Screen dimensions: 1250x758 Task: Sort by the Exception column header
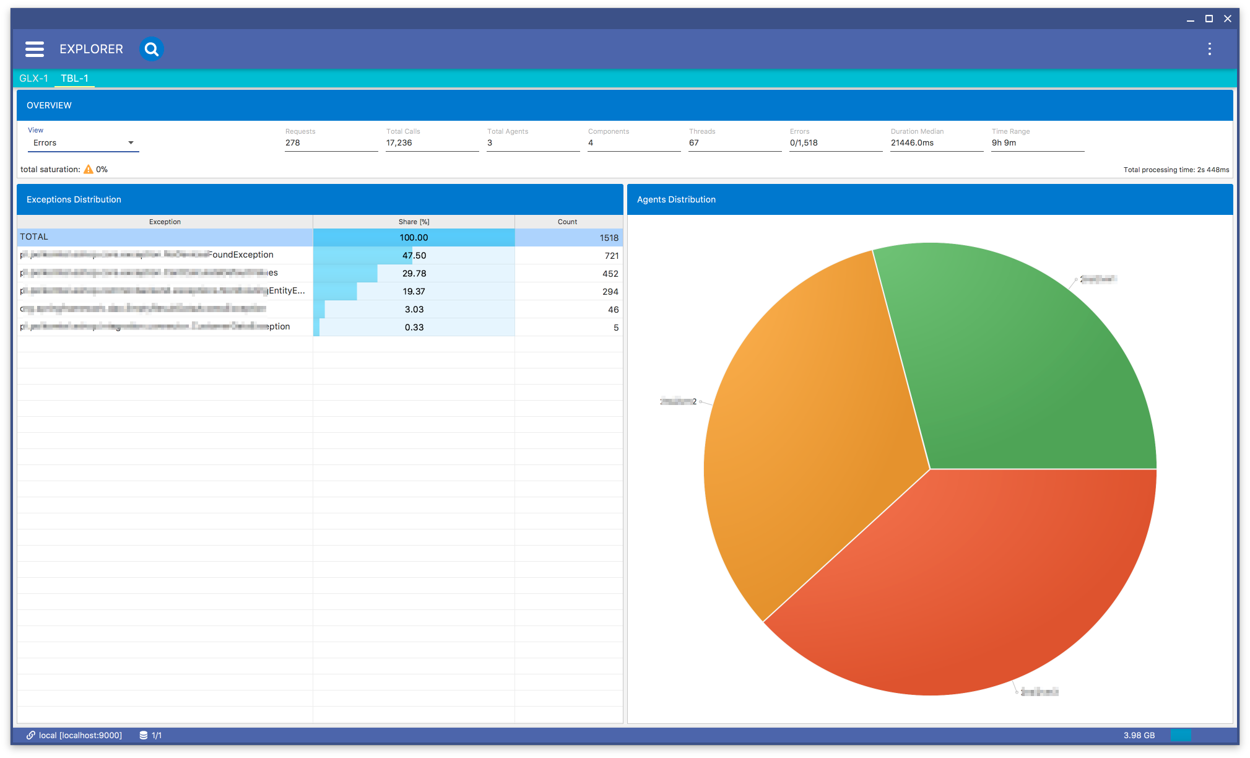165,222
